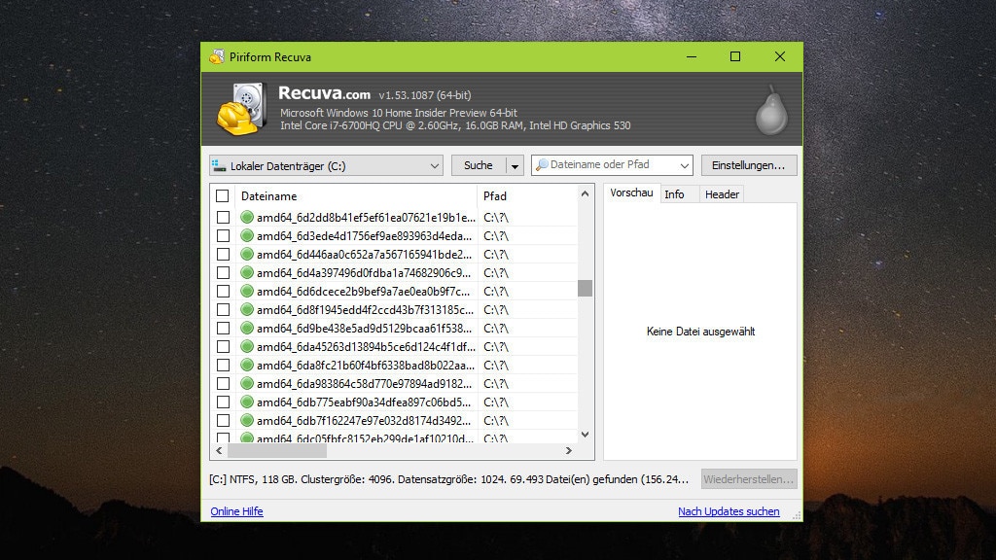This screenshot has width=996, height=560.
Task: Select file name amd64_6da8fc21b60f4bf6338bad8b022aa...
Action: click(366, 366)
